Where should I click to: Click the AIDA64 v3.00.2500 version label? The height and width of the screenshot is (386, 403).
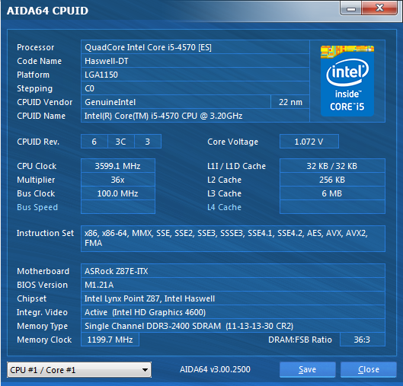(x=215, y=369)
